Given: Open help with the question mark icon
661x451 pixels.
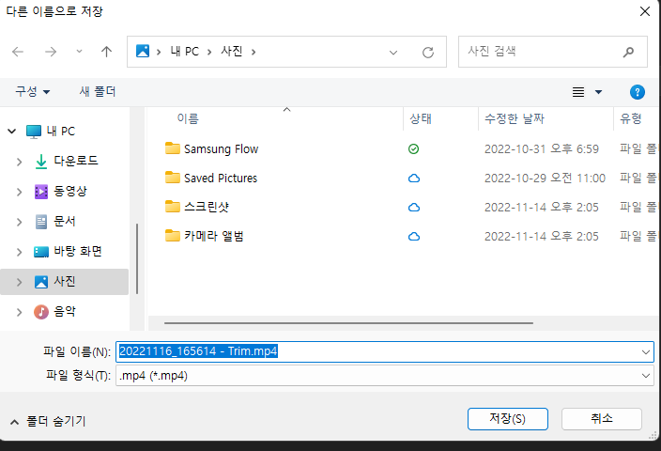Looking at the screenshot, I should (x=637, y=92).
